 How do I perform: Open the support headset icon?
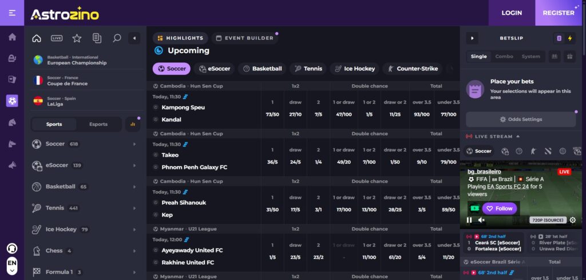(12, 249)
